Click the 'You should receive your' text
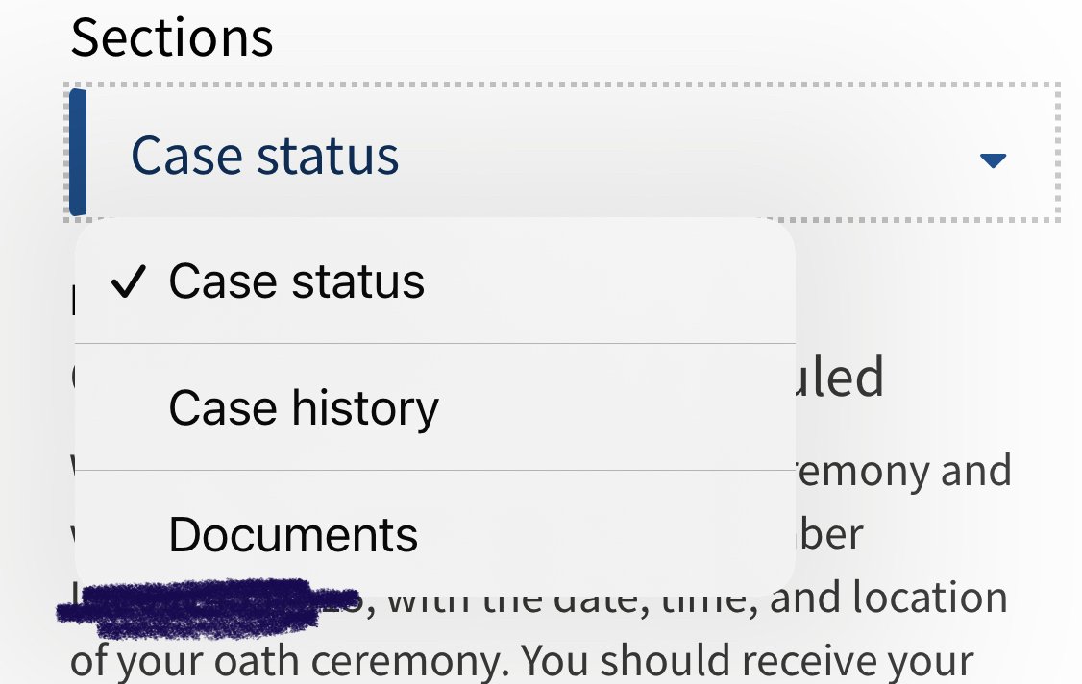The height and width of the screenshot is (684, 1082). tap(748, 661)
